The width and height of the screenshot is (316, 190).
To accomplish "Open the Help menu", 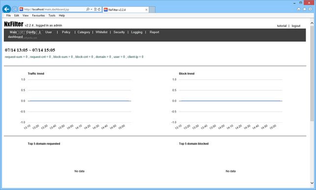I will (x=62, y=16).
